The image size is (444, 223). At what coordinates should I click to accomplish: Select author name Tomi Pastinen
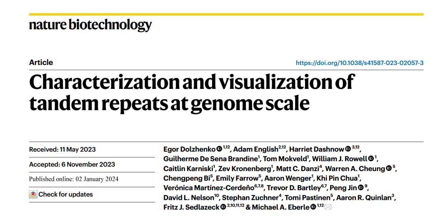(x=308, y=197)
